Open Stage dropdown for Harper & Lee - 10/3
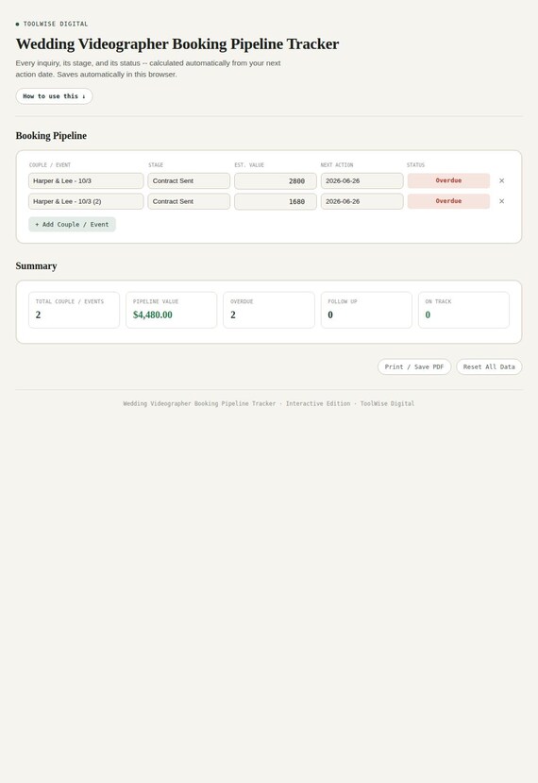 (189, 180)
